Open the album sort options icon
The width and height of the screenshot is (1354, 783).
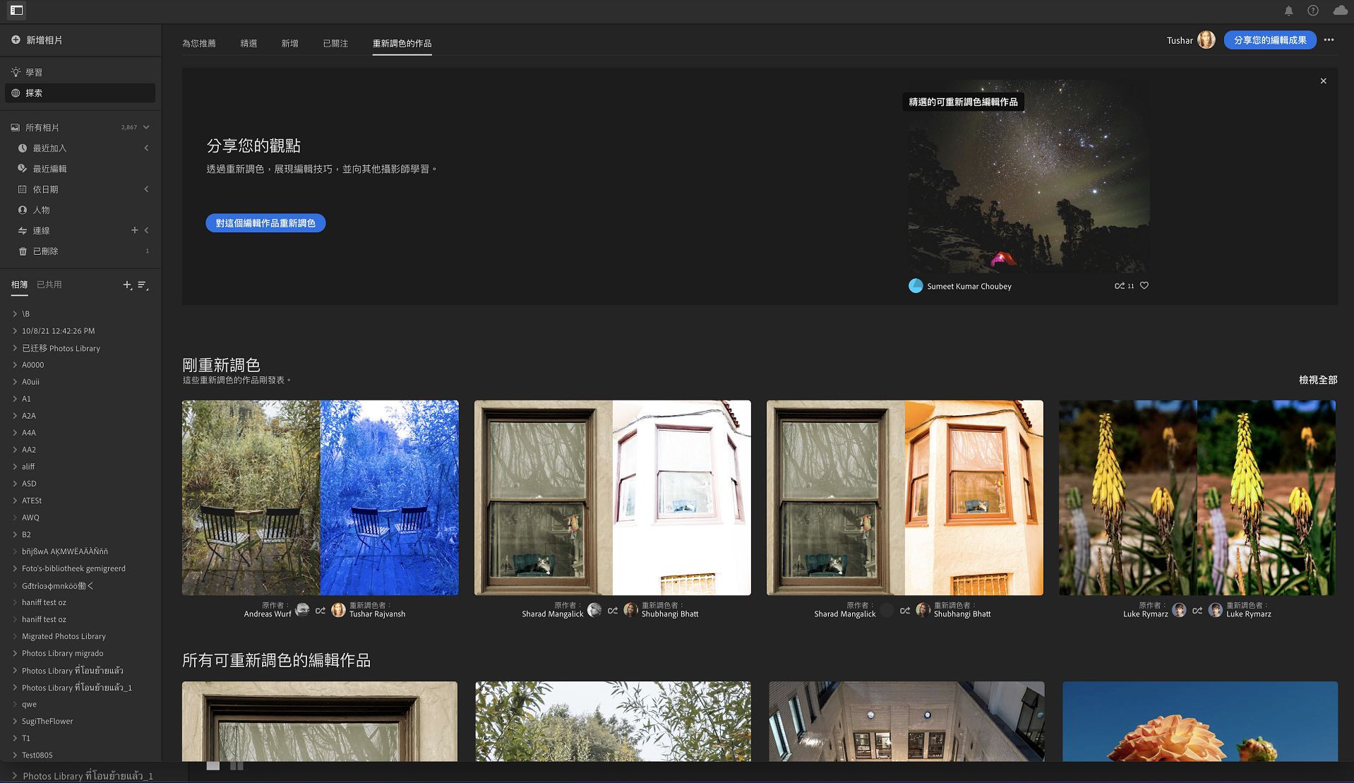143,285
